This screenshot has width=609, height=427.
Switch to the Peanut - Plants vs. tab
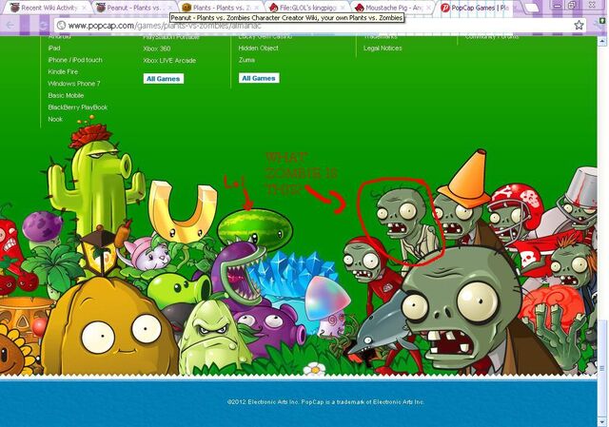pyautogui.click(x=134, y=8)
